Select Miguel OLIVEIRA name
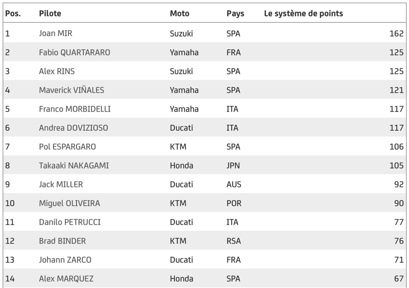This screenshot has width=409, height=288. 69,203
